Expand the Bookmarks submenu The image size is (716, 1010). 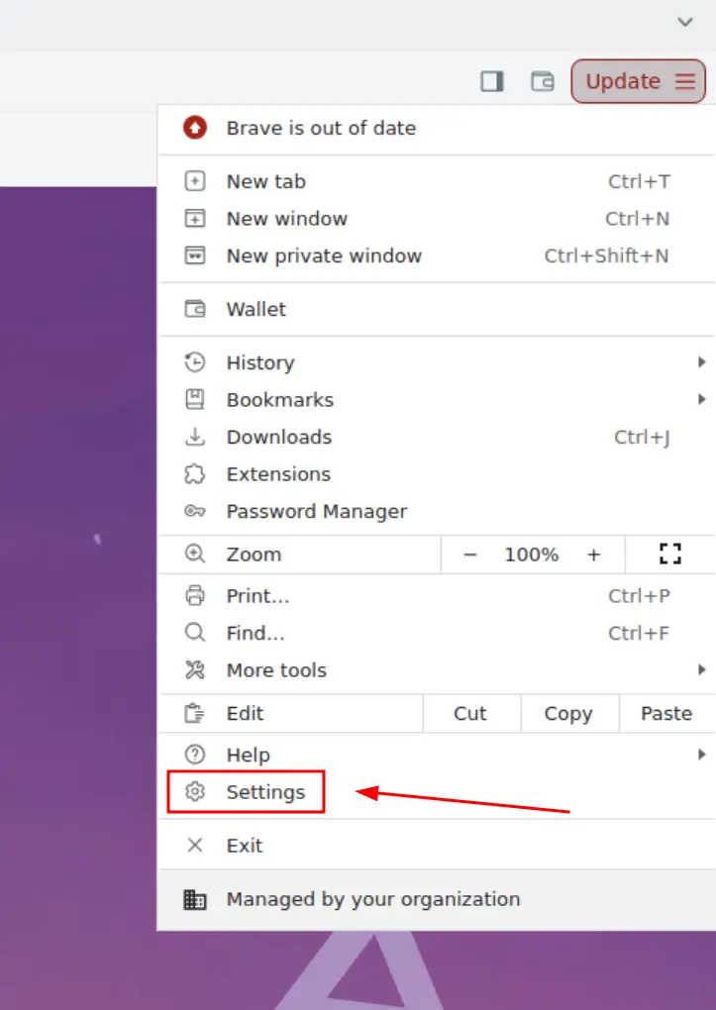click(437, 399)
